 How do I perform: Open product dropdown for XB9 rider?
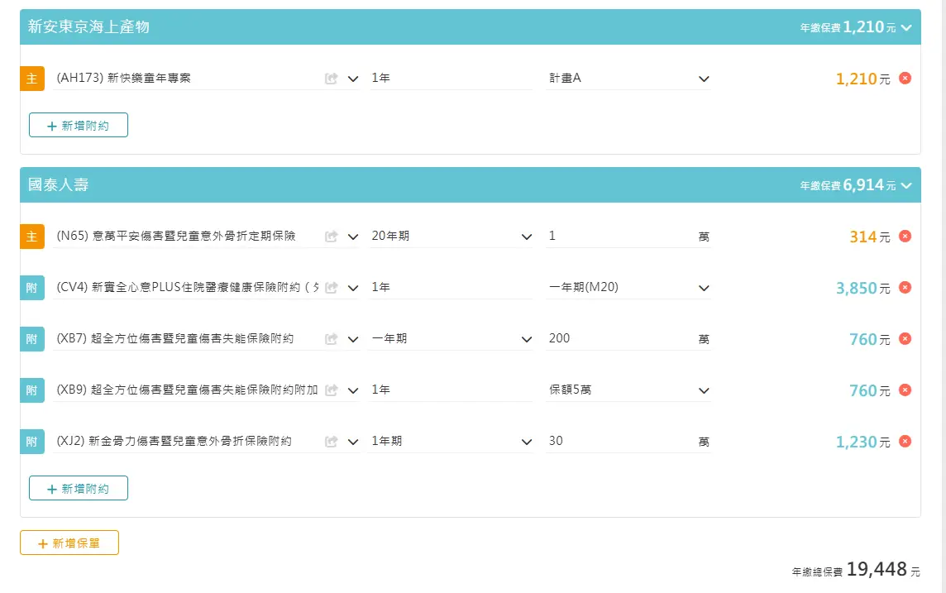point(353,391)
